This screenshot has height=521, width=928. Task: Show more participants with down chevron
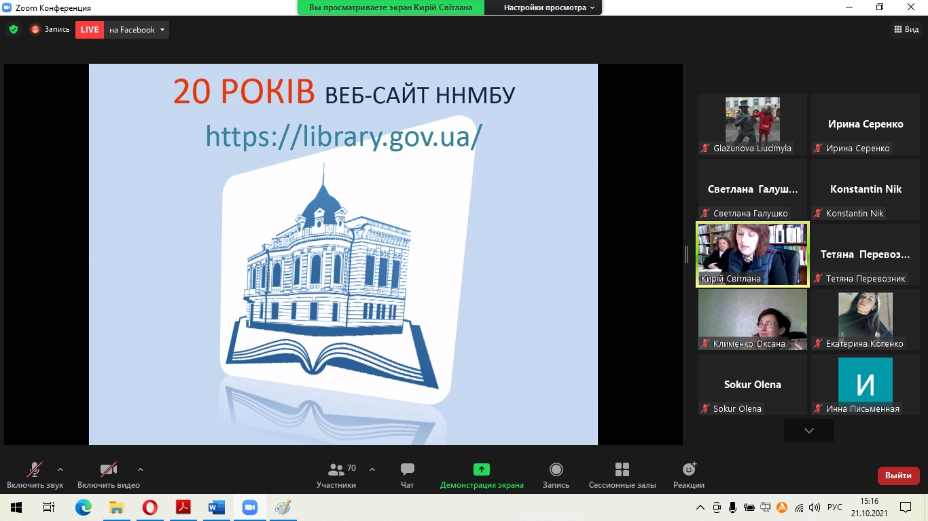pos(809,431)
